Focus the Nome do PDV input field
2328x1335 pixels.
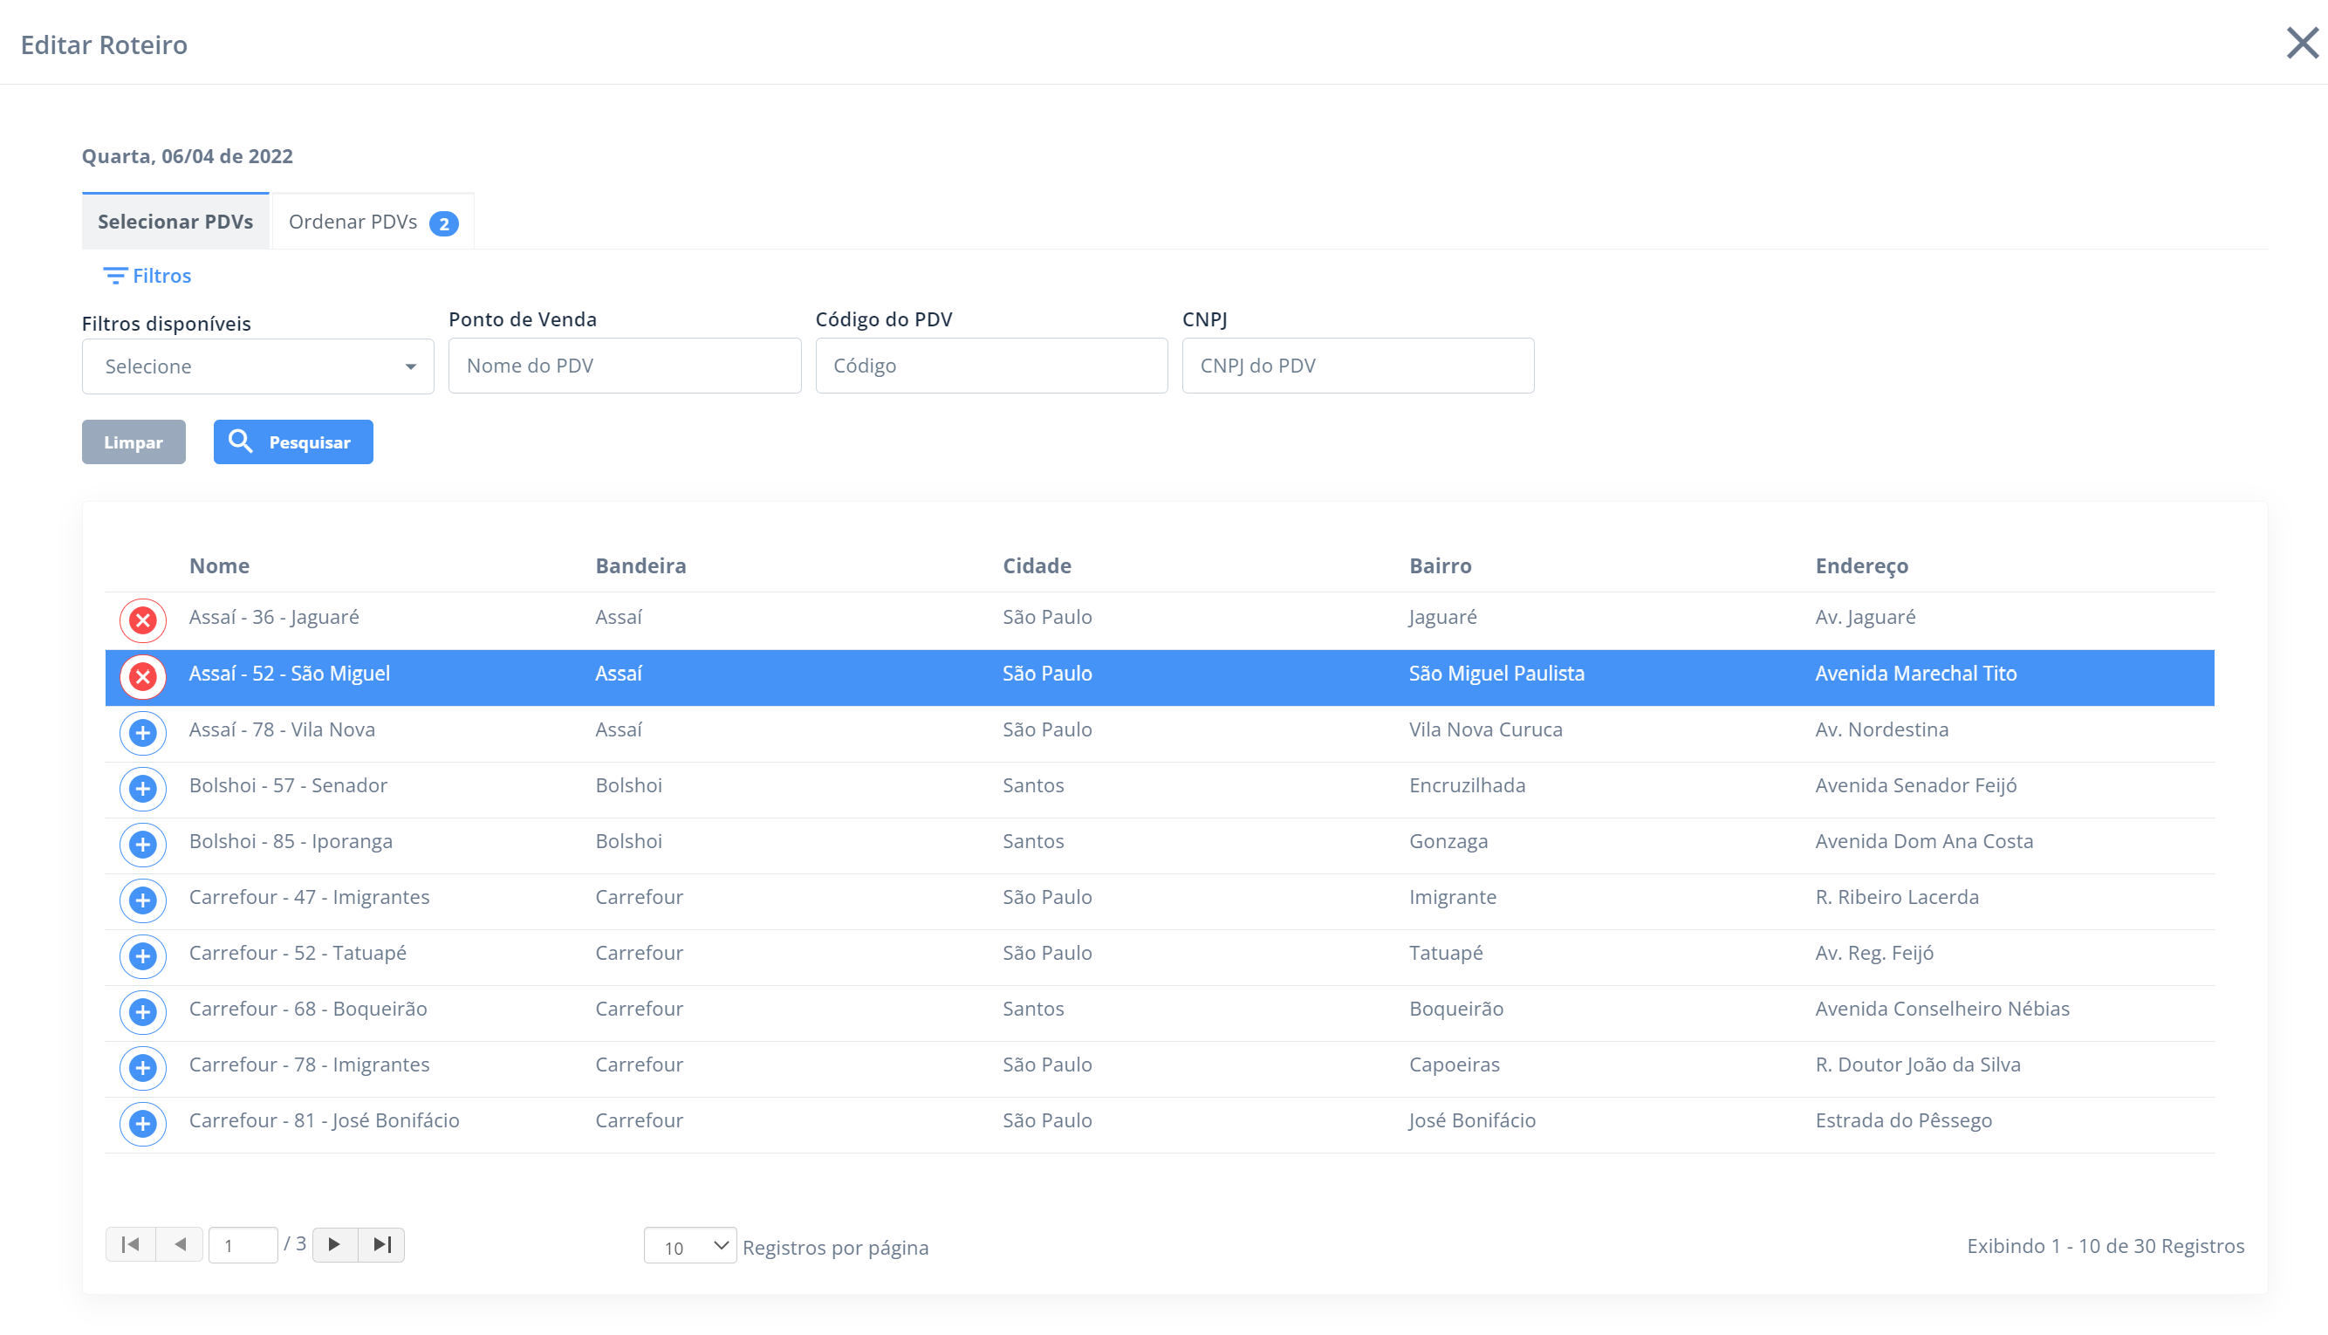[625, 366]
